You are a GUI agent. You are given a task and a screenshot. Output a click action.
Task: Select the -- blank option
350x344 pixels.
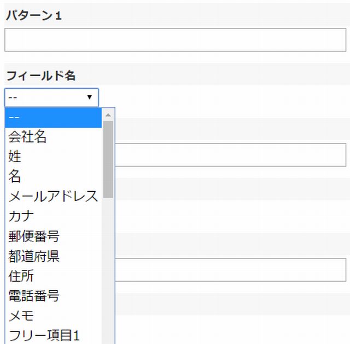coord(54,118)
